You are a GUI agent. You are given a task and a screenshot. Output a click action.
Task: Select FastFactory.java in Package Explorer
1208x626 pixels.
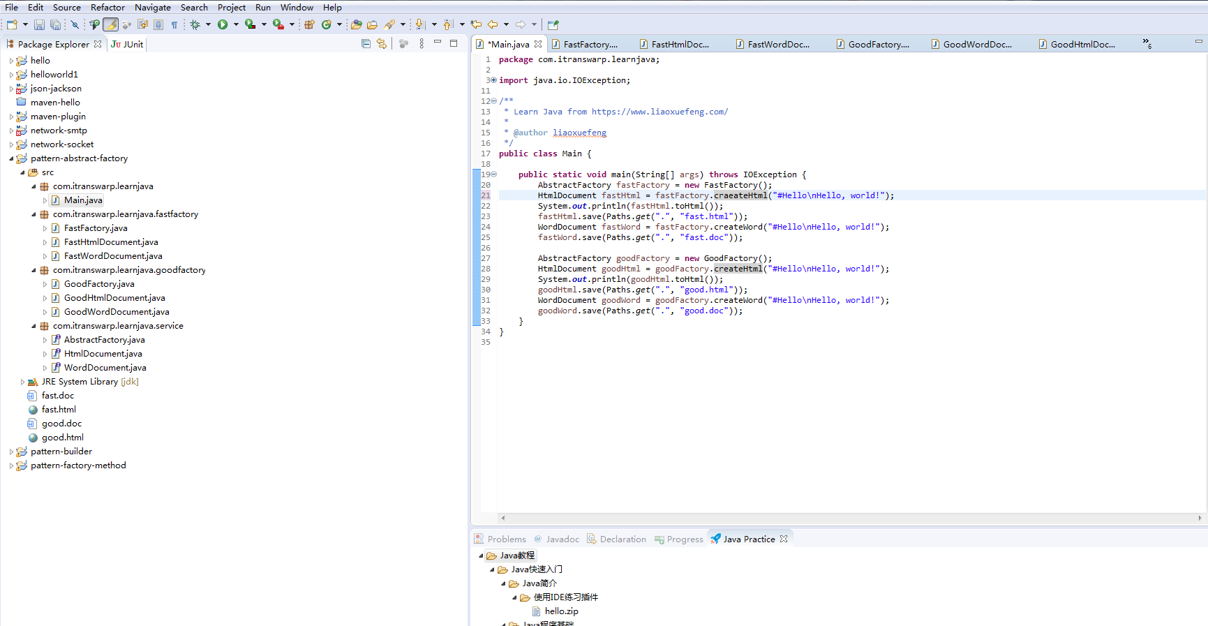tap(96, 228)
